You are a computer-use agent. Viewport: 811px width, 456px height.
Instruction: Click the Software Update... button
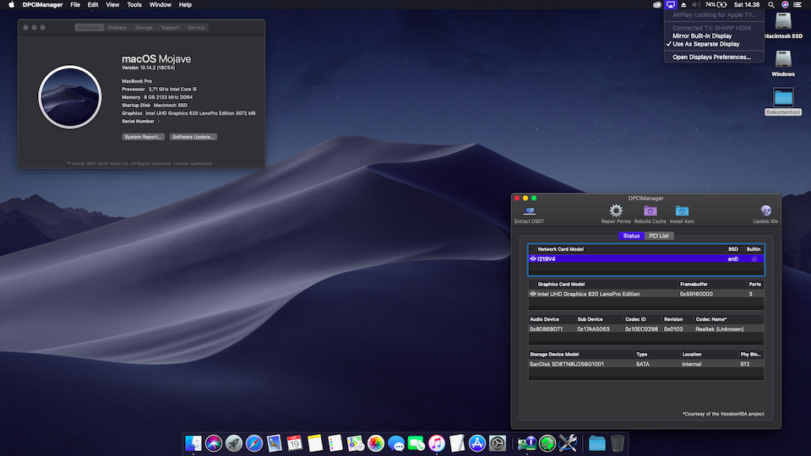193,137
